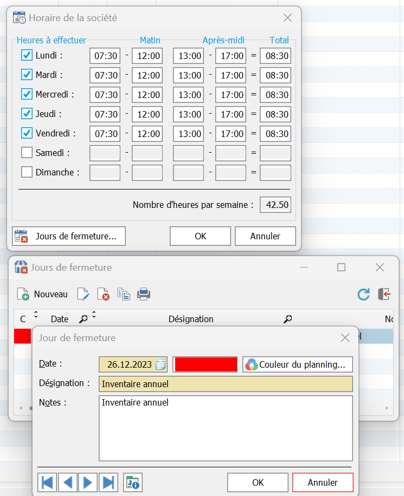Uncheck the Lundi checkbox
This screenshot has width=404, height=496.
27,55
